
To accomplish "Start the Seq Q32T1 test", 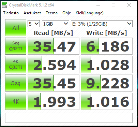I will point(16,46).
